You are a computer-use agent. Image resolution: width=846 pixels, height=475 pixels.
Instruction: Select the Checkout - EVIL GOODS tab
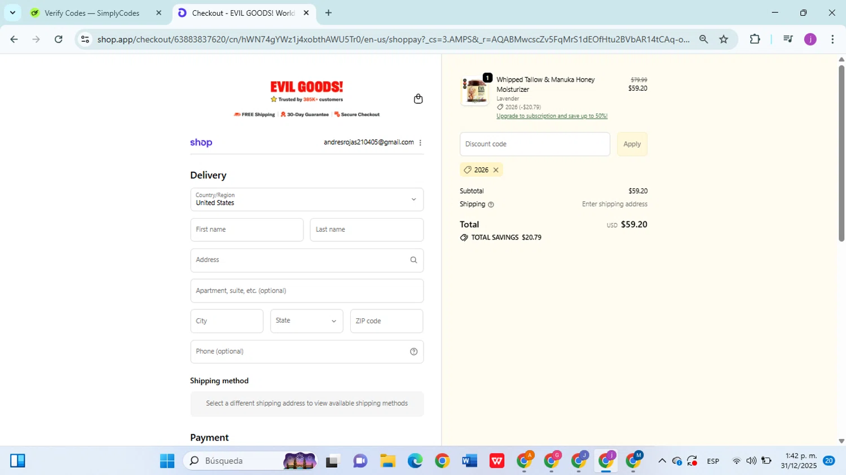(x=244, y=12)
